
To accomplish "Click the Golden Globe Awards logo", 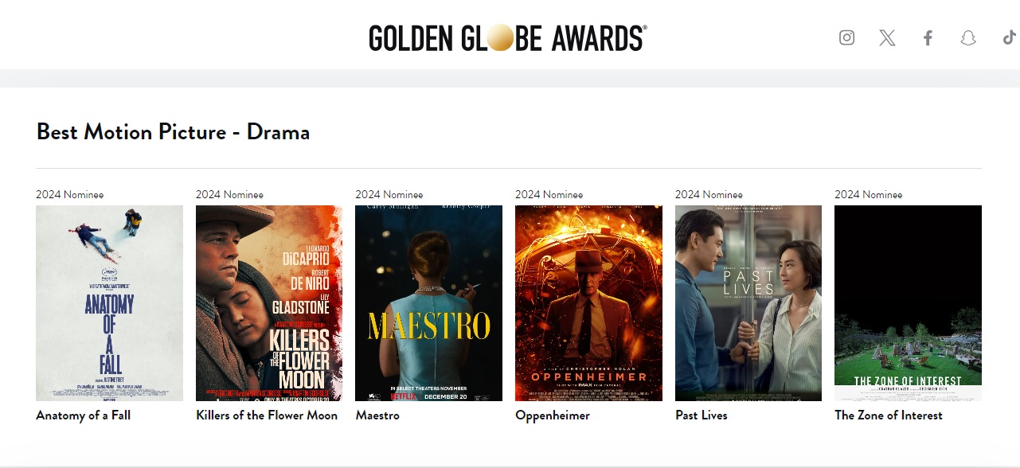I will pos(508,37).
